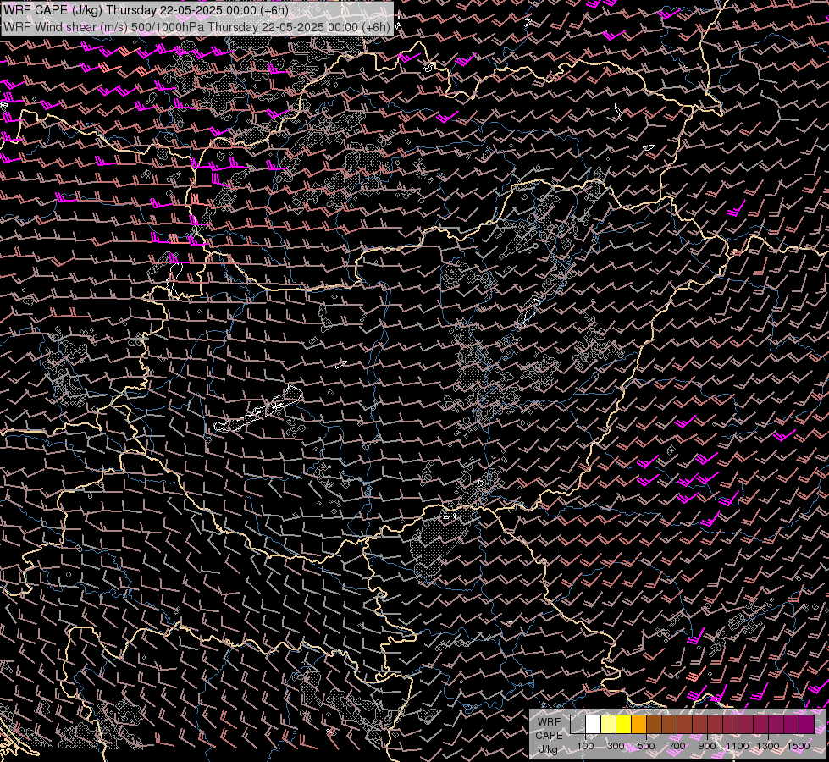Select the bright yellow CAPE legend swatch
Screen dimensions: 829x762
[x=623, y=725]
